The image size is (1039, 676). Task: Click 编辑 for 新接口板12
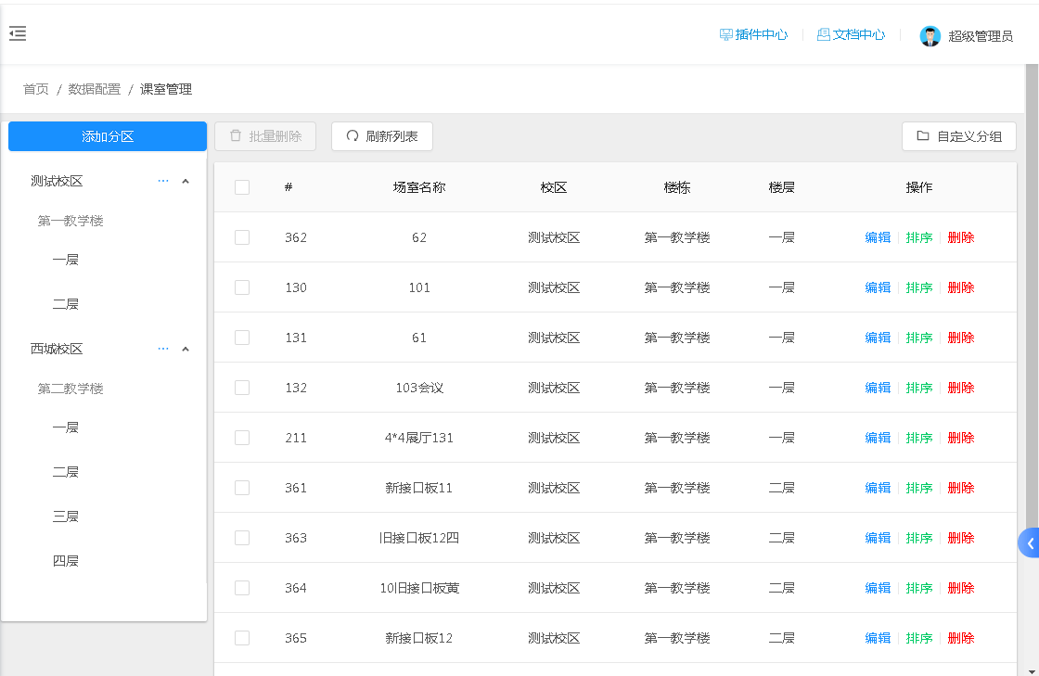coord(878,638)
